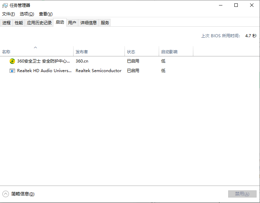
Task: Switch to the 服务 tab
Action: click(105, 23)
